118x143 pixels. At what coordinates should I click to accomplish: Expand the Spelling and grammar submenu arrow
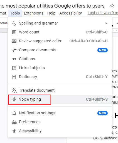tap(106, 23)
